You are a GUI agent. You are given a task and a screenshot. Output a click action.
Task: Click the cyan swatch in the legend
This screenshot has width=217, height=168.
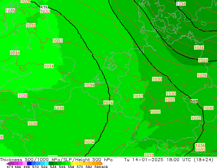click(x=46, y=163)
